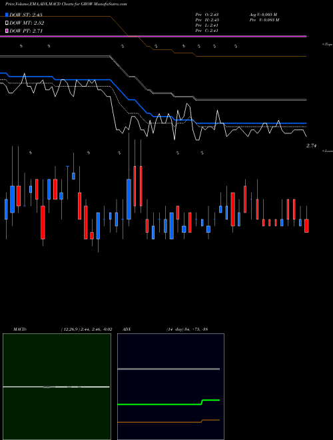Select the 'DOW MT: 2.52' legend label

[x=27, y=23]
